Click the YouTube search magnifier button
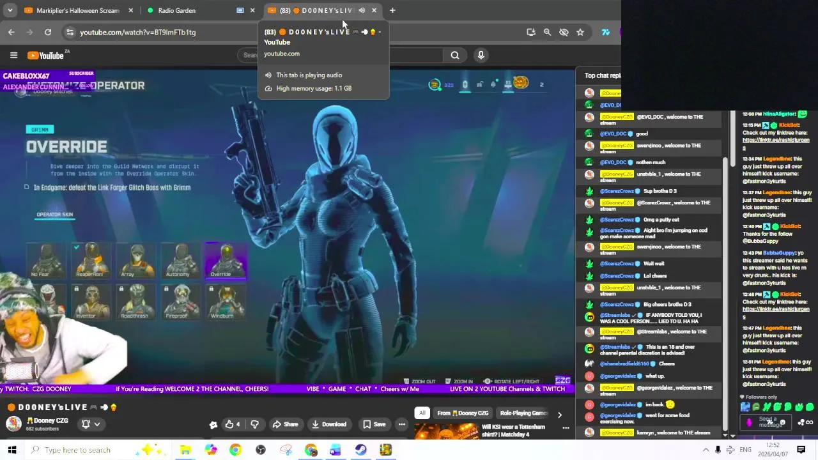The image size is (818, 460). pos(455,56)
